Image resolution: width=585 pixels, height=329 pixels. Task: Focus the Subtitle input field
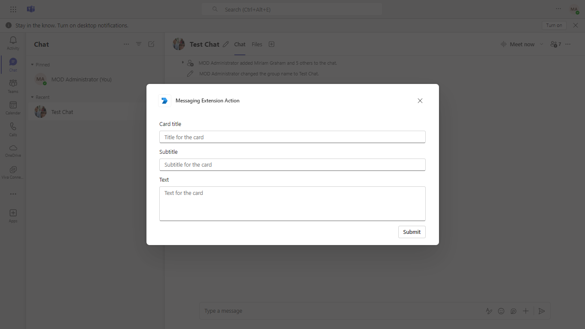click(292, 164)
